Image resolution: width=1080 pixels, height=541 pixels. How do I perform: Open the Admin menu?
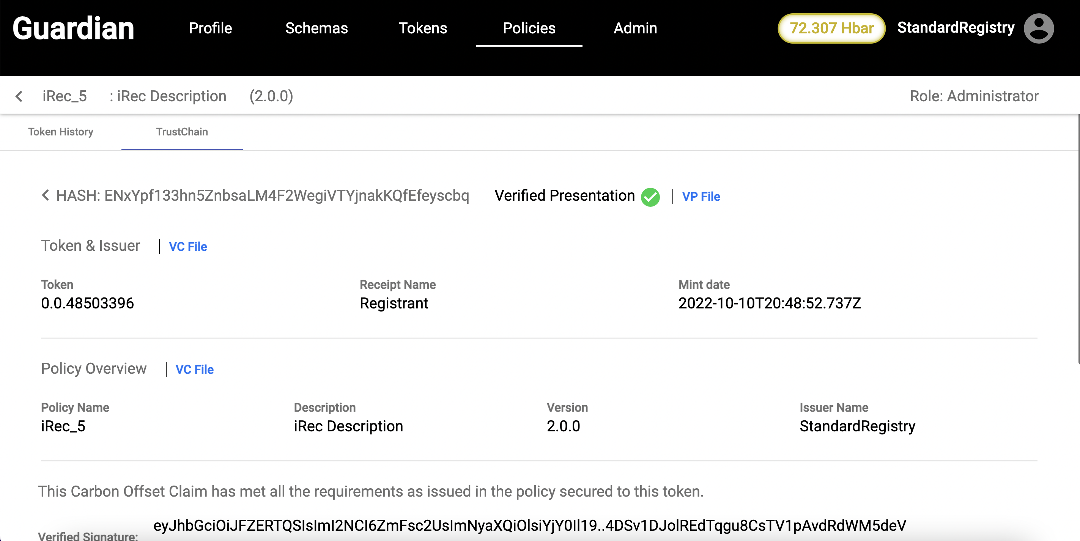pyautogui.click(x=635, y=28)
